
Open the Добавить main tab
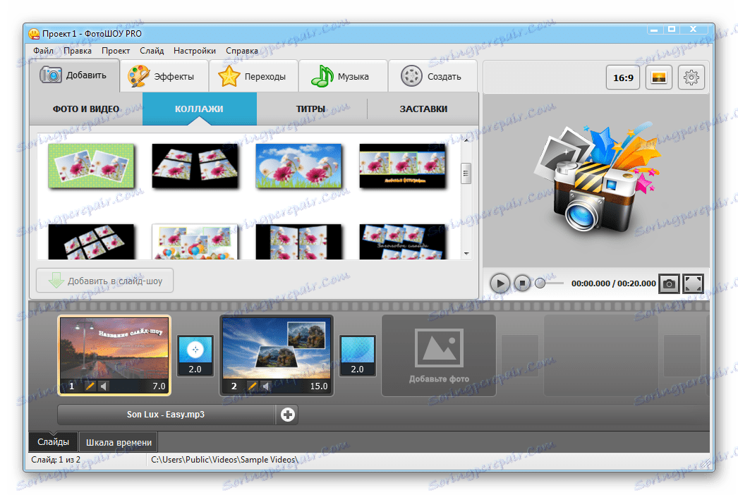(x=74, y=75)
